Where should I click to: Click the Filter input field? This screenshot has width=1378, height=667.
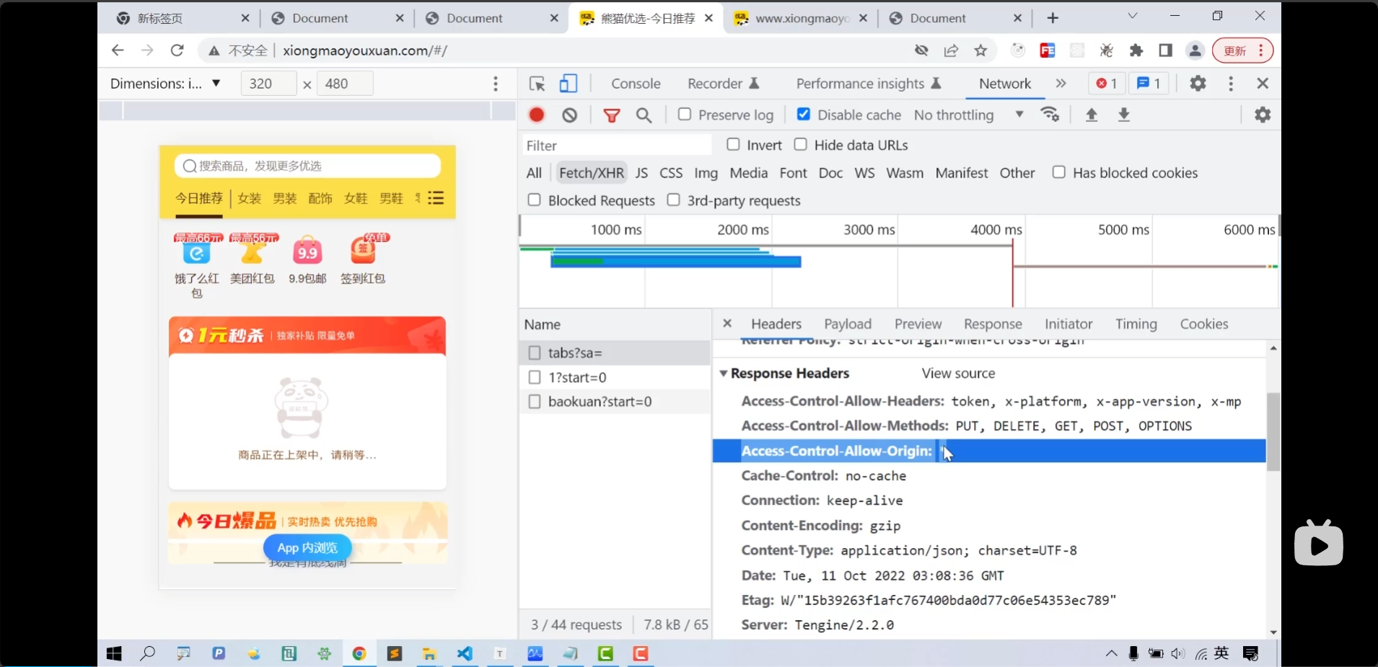617,146
